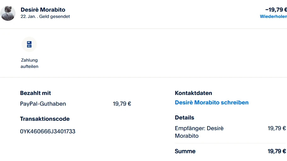The height and width of the screenshot is (161, 287).
Task: Click the 'Zahlung aufteilen' label
Action: coord(29,63)
